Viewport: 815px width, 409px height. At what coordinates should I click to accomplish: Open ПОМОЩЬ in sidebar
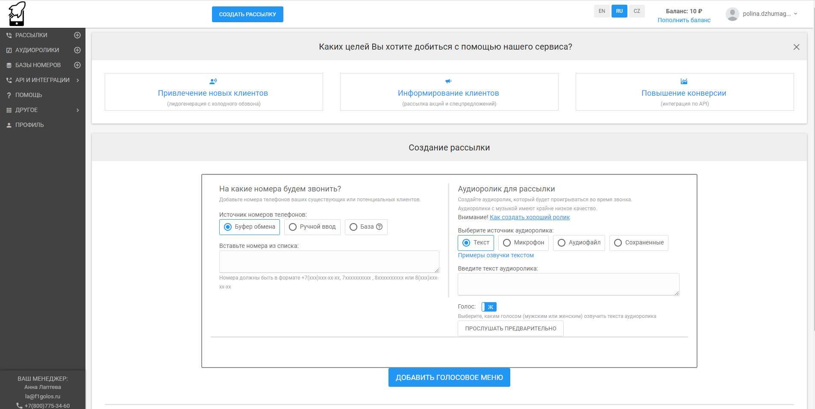click(29, 95)
